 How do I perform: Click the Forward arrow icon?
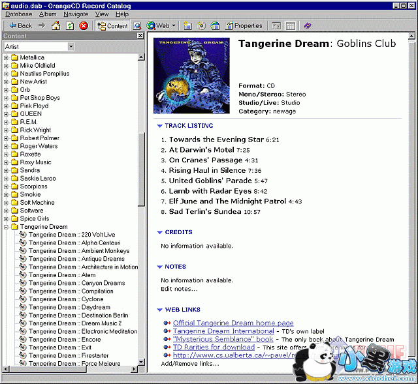[x=42, y=25]
